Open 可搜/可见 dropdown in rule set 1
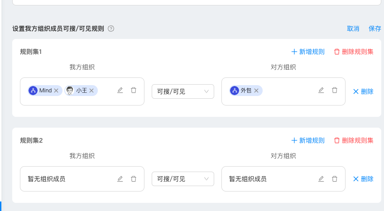Image resolution: width=384 pixels, height=211 pixels. (x=182, y=91)
